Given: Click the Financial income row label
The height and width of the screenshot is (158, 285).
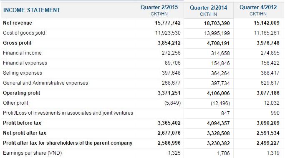Looking at the screenshot, I should pos(22,53).
